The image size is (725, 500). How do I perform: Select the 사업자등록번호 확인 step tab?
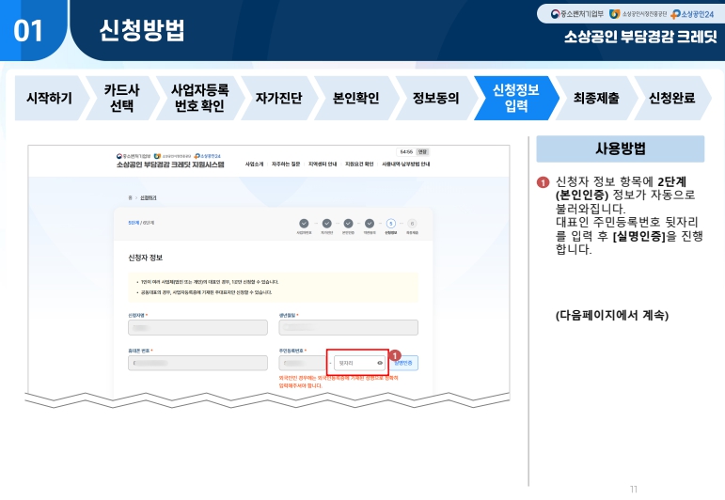199,98
